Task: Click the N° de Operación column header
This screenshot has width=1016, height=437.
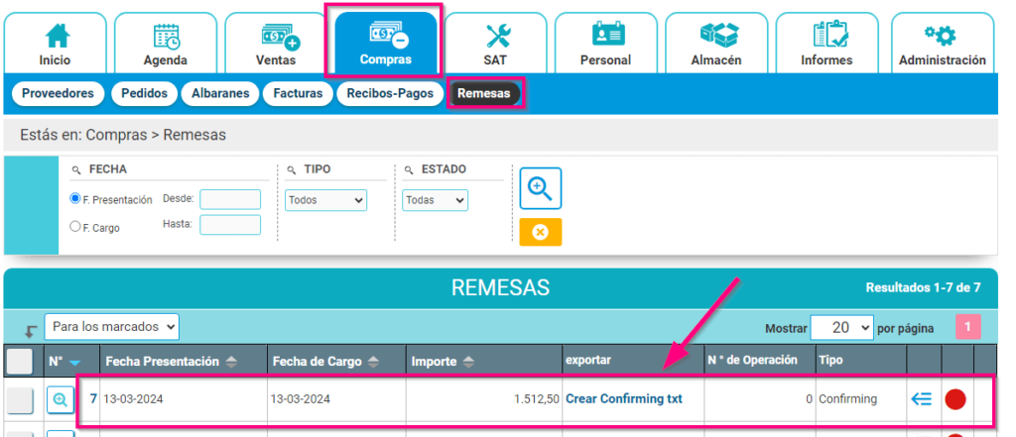Action: [x=759, y=361]
